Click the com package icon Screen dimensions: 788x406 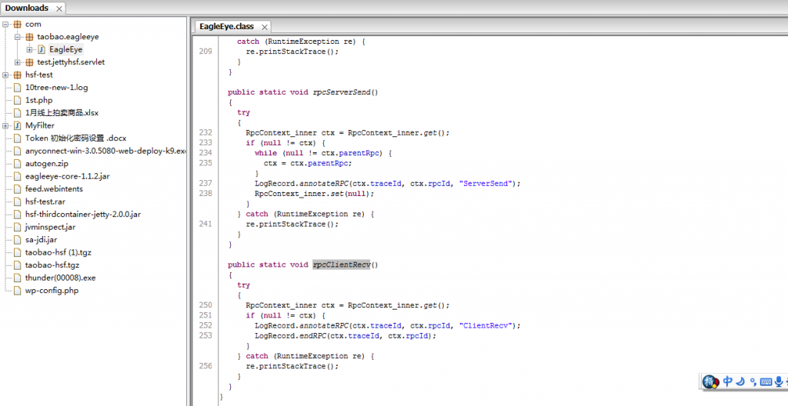click(x=18, y=24)
